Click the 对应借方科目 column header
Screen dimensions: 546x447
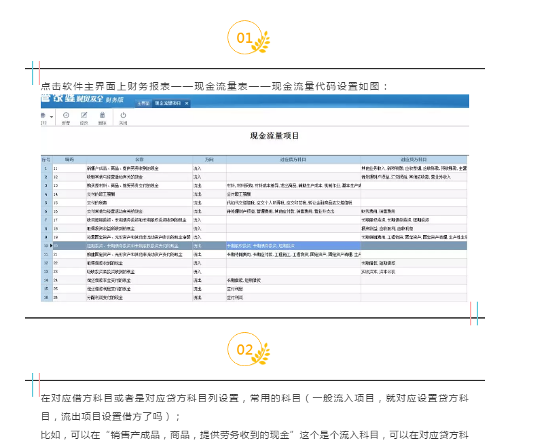pos(293,160)
